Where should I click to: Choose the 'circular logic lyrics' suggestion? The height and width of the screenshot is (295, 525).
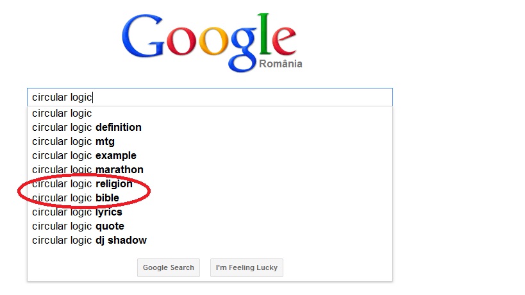(x=210, y=212)
